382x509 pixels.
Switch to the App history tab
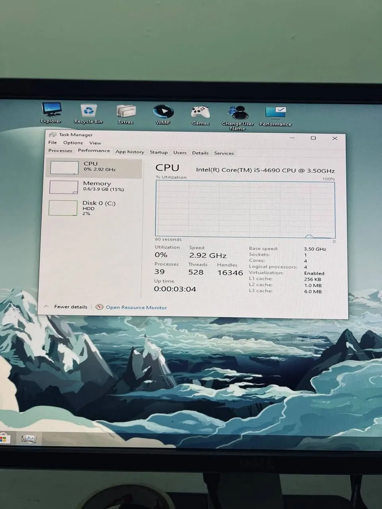coord(130,152)
